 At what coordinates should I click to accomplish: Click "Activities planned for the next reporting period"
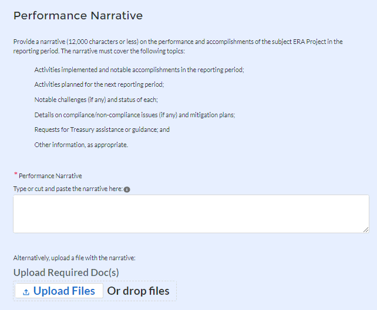[x=99, y=84]
